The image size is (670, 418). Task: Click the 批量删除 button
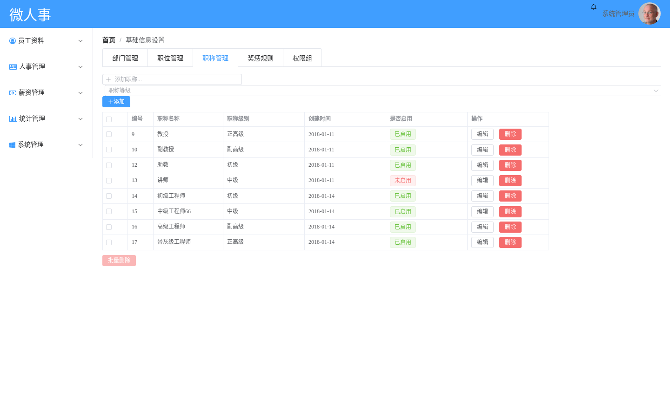pos(119,261)
